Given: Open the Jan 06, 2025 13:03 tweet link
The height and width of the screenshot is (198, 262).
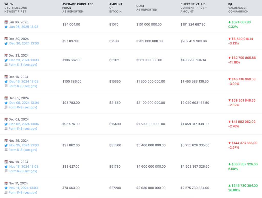Looking at the screenshot, I should point(24,27).
